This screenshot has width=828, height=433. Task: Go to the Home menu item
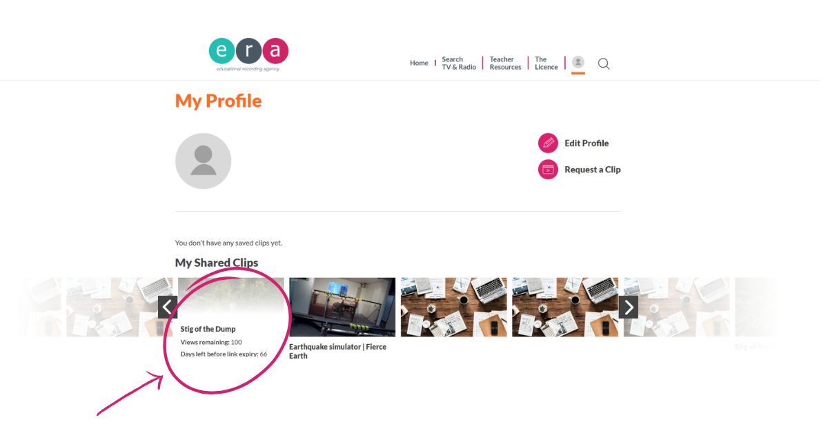click(419, 63)
